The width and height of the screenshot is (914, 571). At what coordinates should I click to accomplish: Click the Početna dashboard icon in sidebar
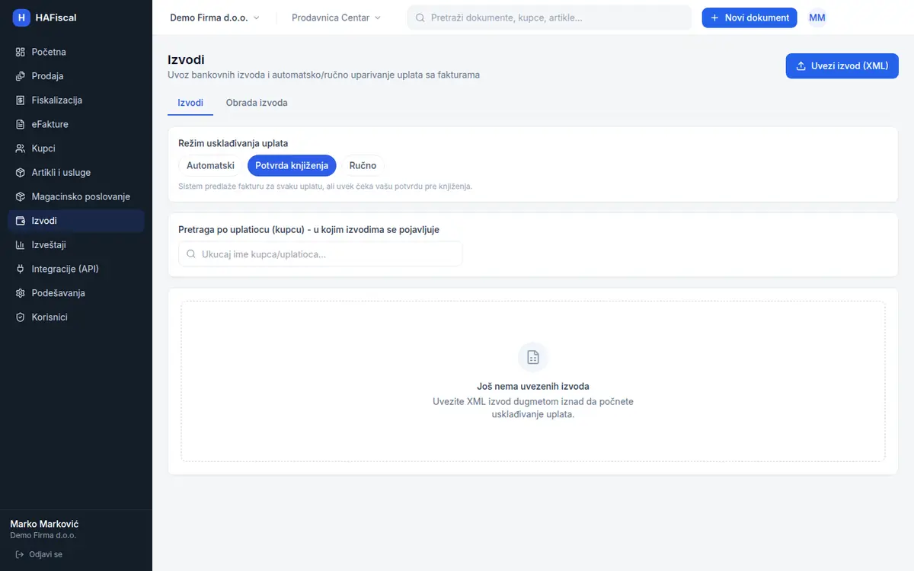[21, 52]
